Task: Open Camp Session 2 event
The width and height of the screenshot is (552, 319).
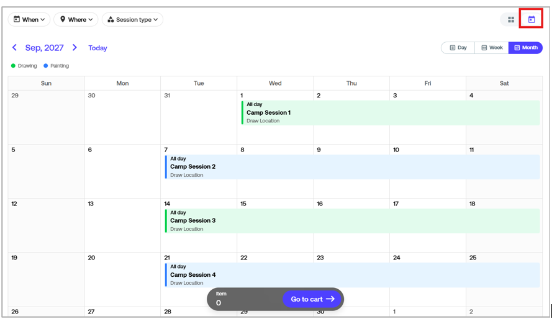Action: [353, 167]
